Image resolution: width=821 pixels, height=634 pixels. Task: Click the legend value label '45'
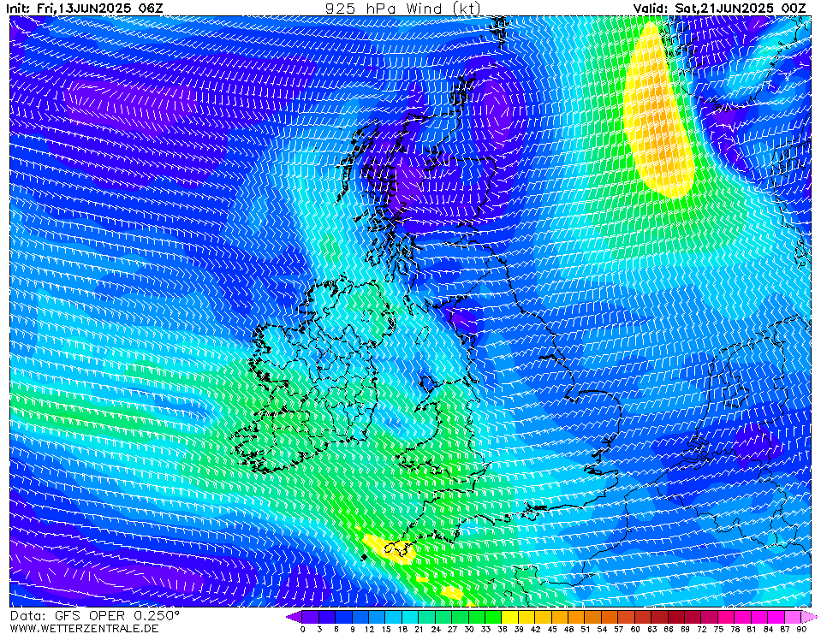click(552, 629)
